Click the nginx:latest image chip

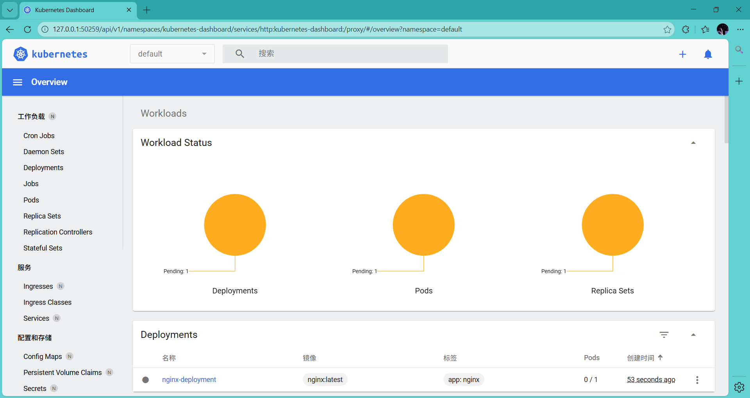click(325, 380)
